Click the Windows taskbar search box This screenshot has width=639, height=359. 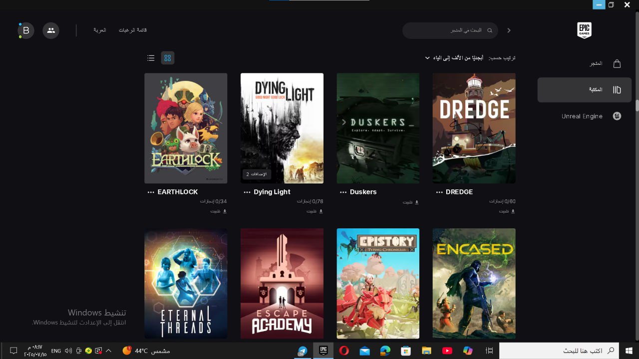(559, 351)
